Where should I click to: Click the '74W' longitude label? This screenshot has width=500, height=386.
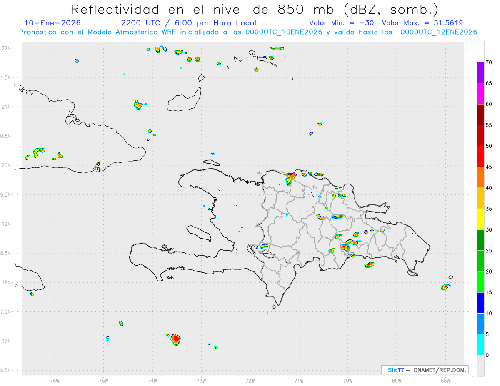pyautogui.click(x=152, y=380)
